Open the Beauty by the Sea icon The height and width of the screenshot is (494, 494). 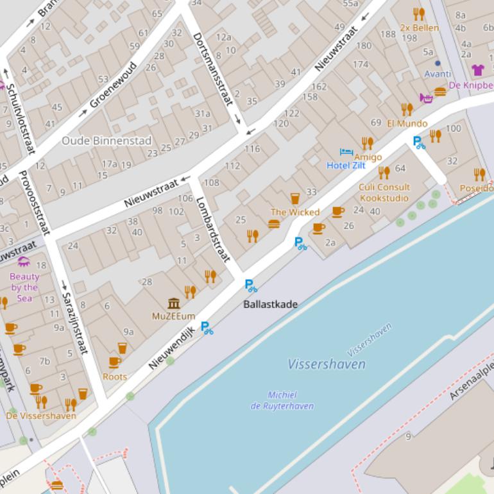(24, 262)
